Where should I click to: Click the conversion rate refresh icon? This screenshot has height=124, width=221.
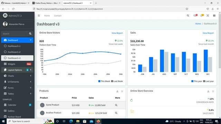click(x=132, y=100)
